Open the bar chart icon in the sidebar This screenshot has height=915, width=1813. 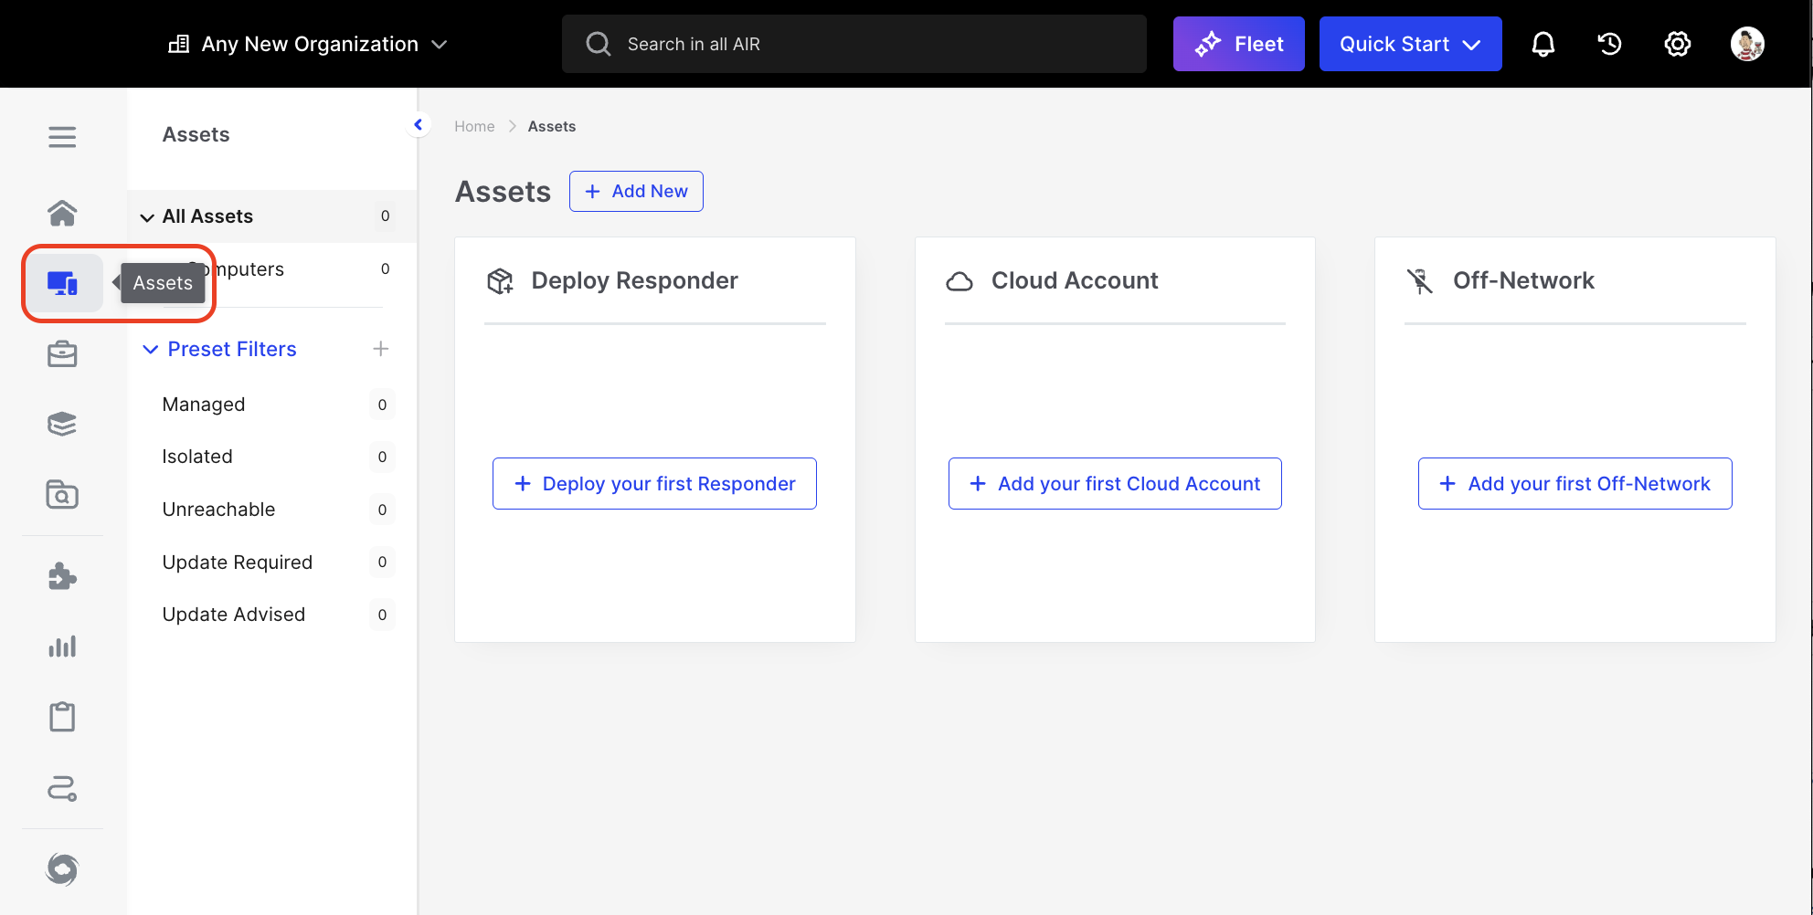pos(62,647)
